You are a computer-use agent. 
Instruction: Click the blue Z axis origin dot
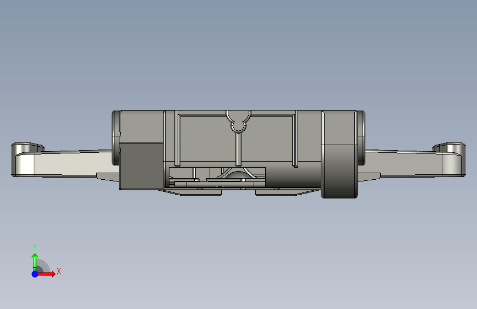tap(35, 274)
